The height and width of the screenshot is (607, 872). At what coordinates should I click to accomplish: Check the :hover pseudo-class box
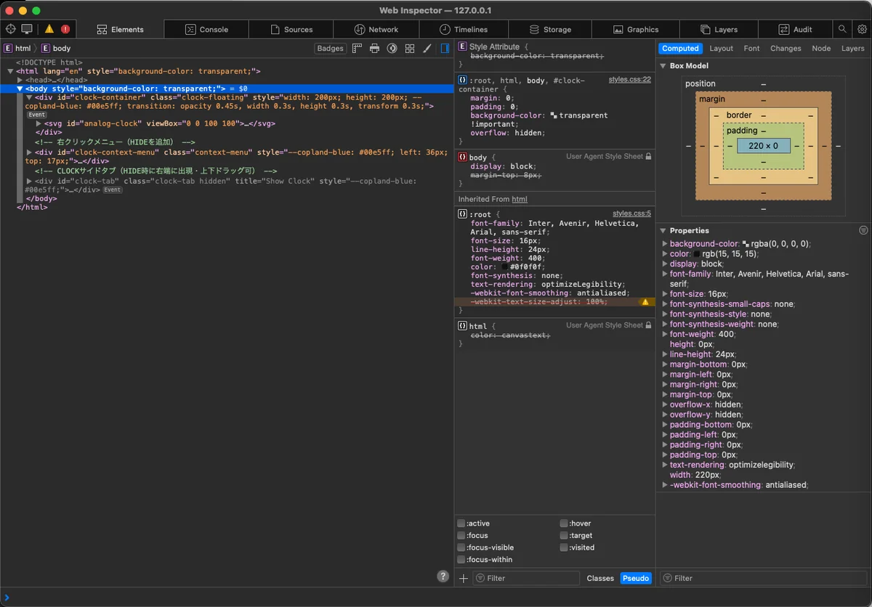(x=564, y=524)
